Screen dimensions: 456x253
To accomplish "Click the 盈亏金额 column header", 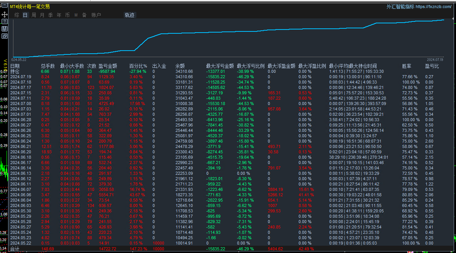I will pyautogui.click(x=108, y=66).
